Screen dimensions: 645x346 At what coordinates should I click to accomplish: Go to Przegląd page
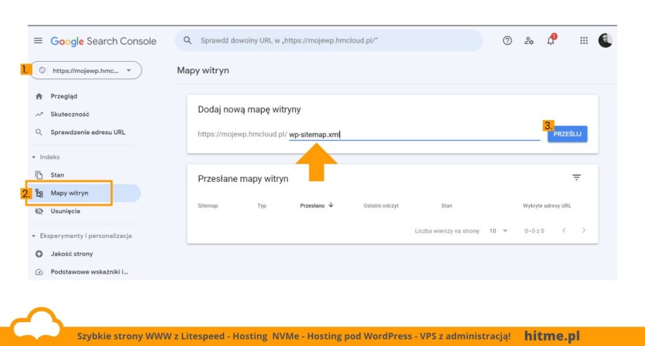click(64, 96)
